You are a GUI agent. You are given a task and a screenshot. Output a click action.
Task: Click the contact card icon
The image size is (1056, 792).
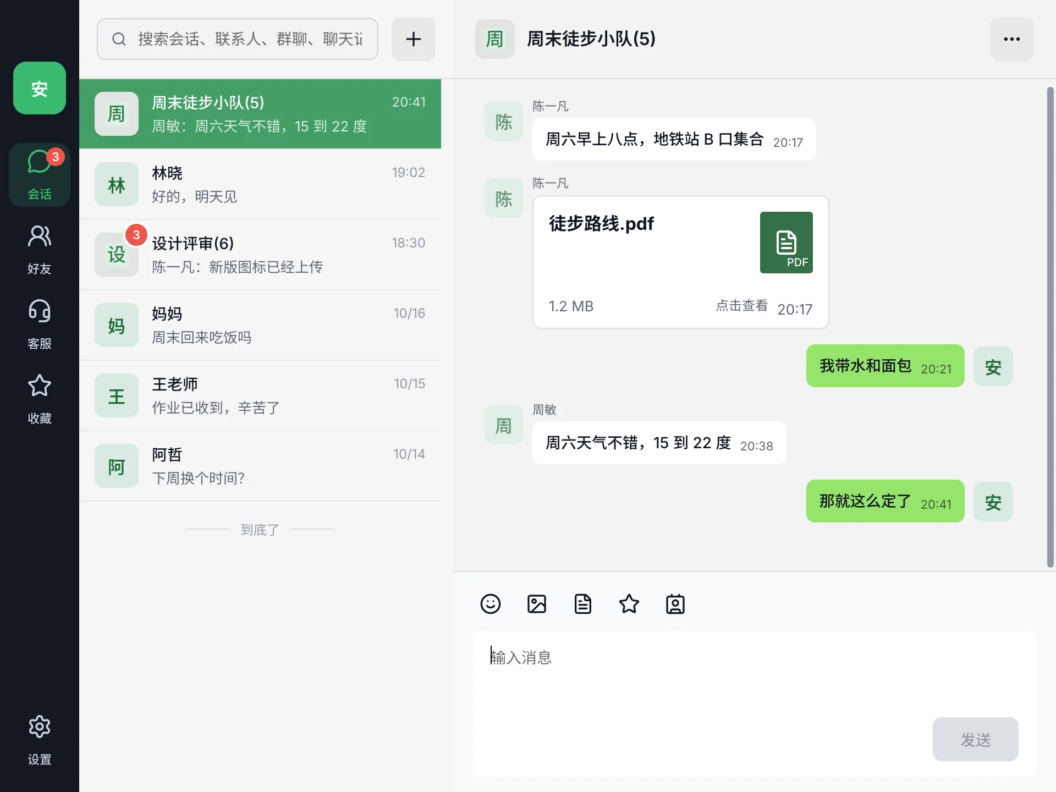tap(675, 604)
